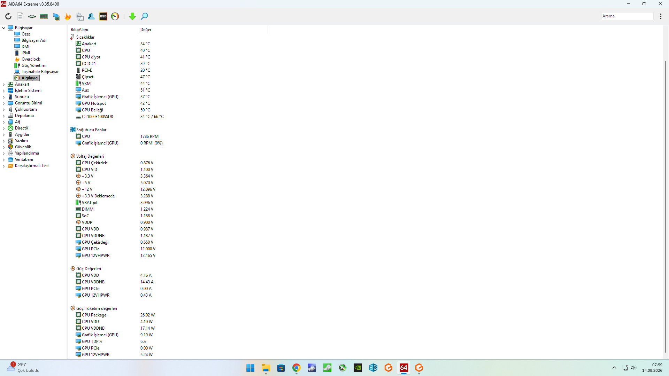
Task: Open the NVIDIA app in taskbar
Action: (358, 368)
